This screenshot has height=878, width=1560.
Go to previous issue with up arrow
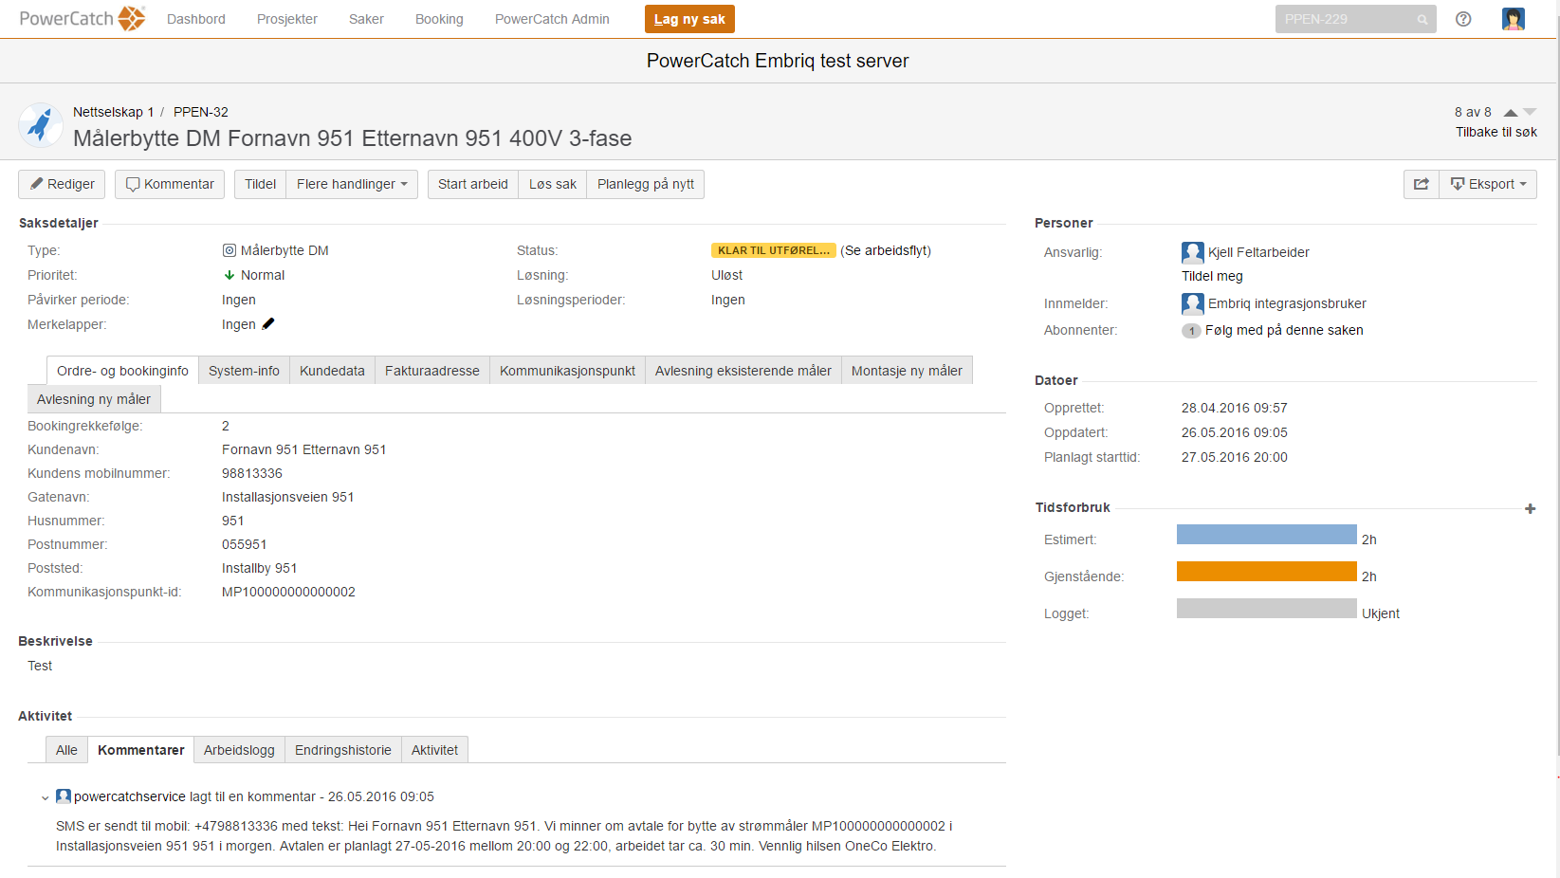click(x=1511, y=113)
